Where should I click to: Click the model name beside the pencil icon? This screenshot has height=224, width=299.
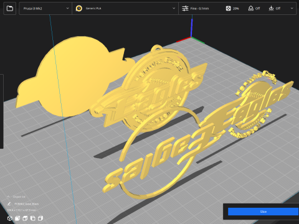point(27,204)
